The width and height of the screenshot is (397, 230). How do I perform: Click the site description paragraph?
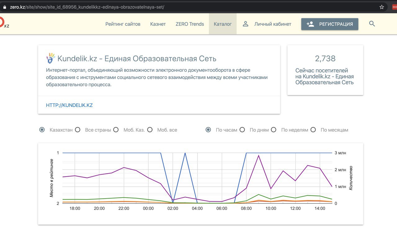(x=157, y=77)
